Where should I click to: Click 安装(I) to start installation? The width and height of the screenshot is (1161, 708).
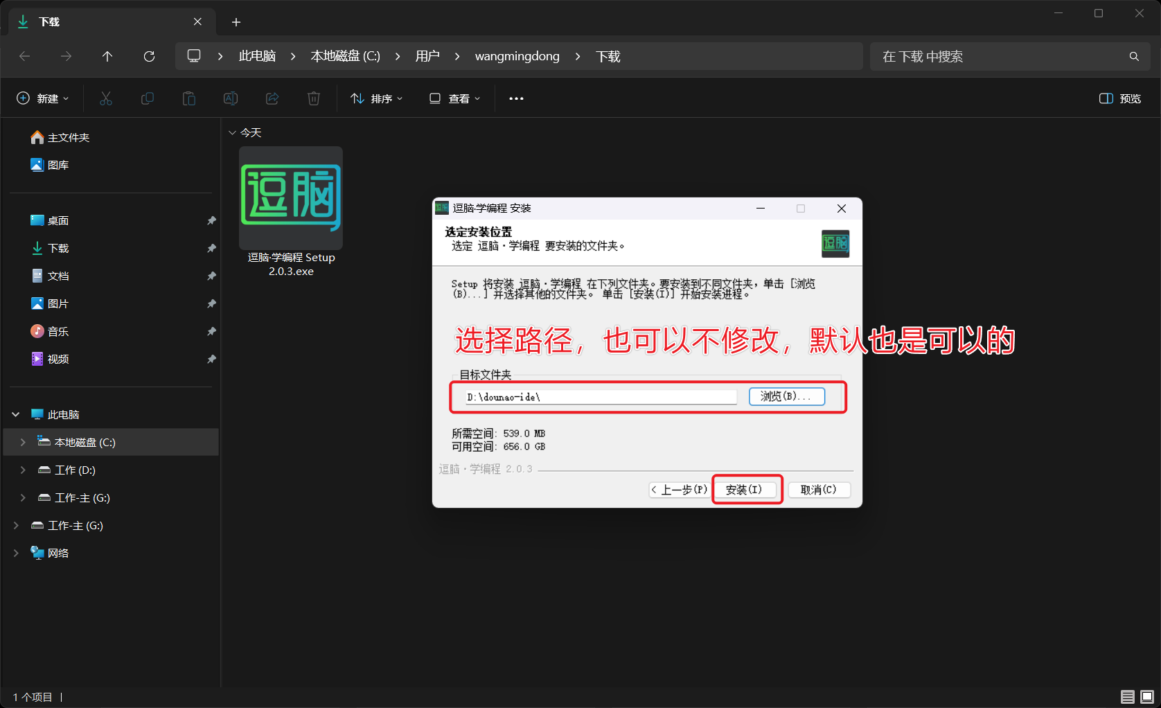(745, 490)
